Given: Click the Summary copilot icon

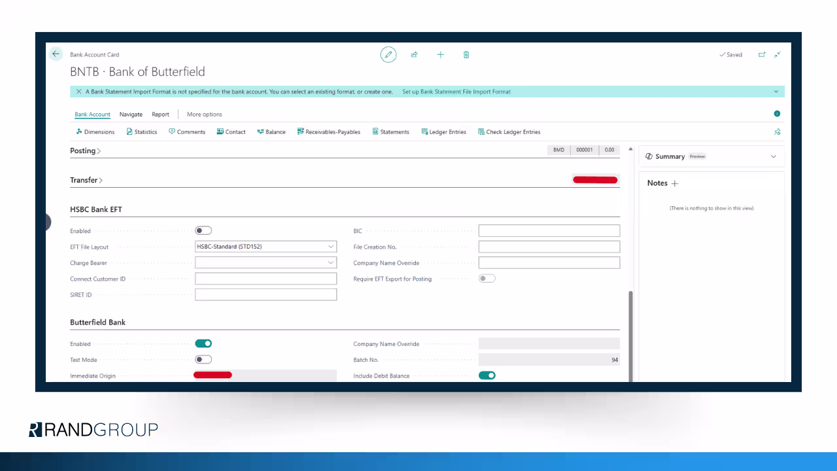Looking at the screenshot, I should coord(649,156).
